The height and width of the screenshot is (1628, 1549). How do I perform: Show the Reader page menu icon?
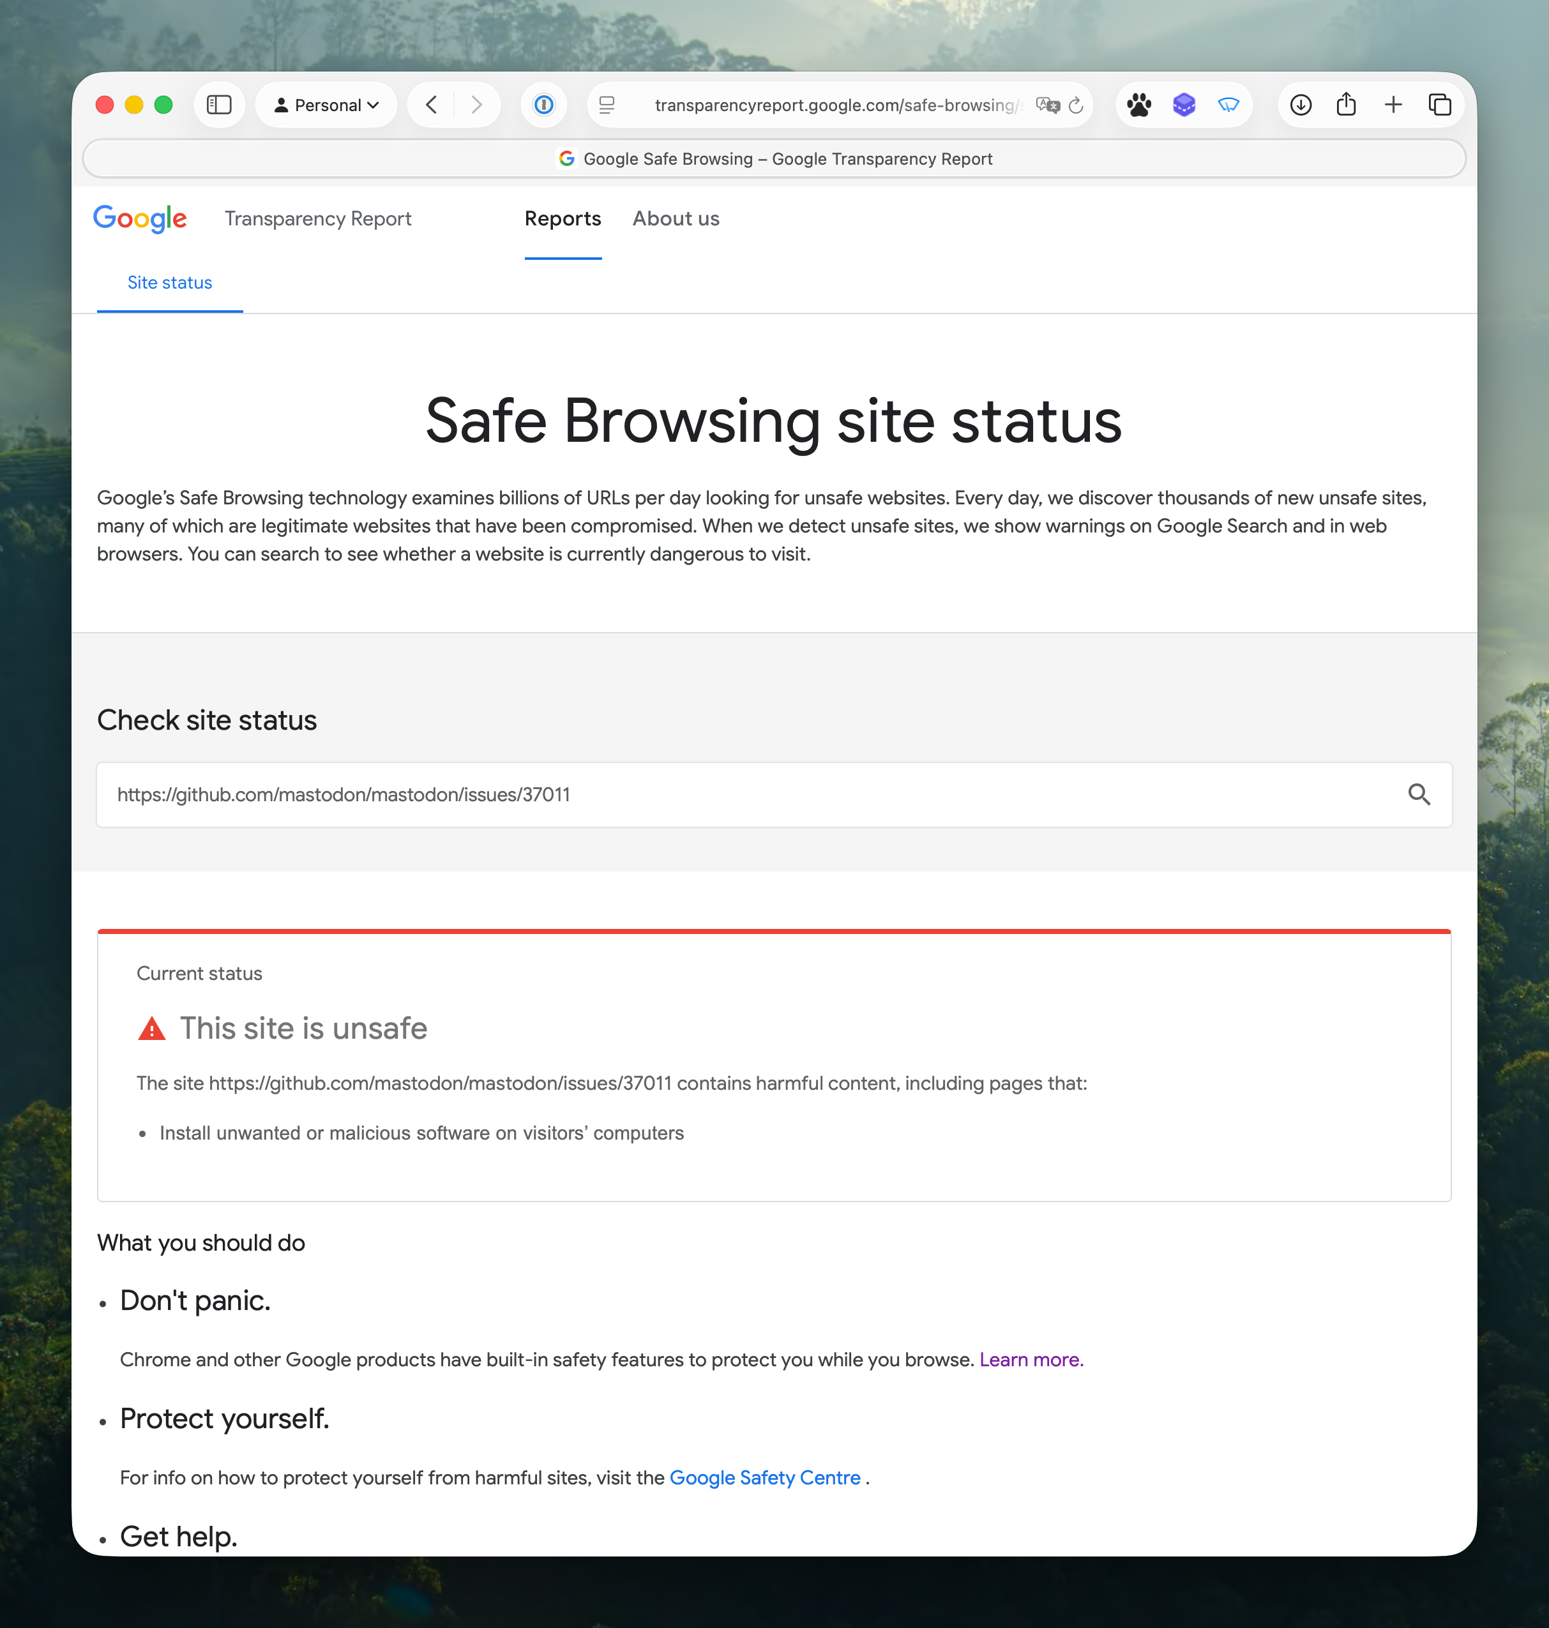607,105
